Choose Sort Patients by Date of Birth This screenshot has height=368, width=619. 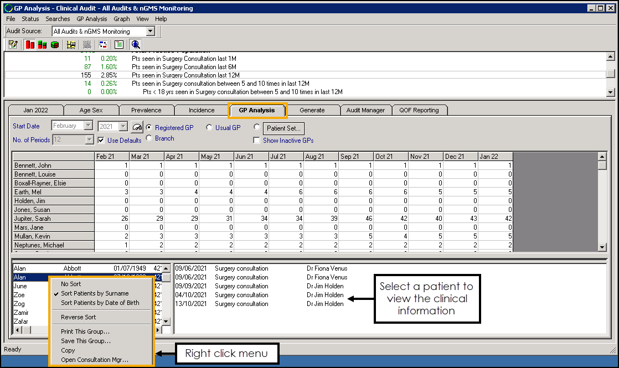coord(100,303)
